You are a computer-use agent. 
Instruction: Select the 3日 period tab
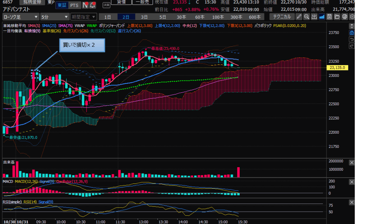point(144,17)
